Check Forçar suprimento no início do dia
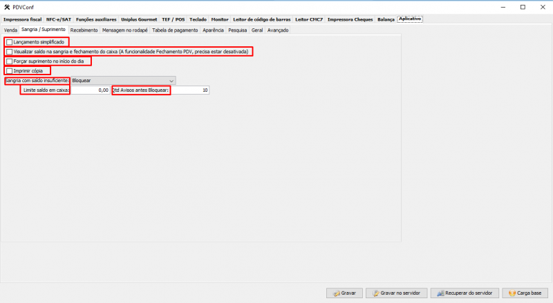The width and height of the screenshot is (553, 303). click(9, 61)
